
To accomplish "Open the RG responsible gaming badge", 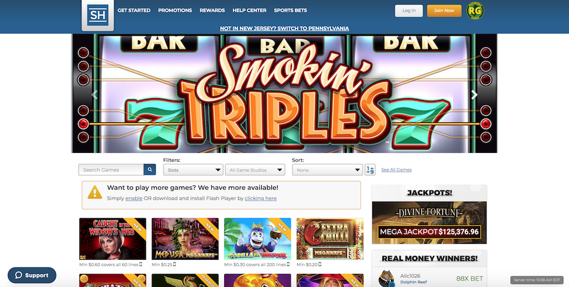I will coord(475,10).
